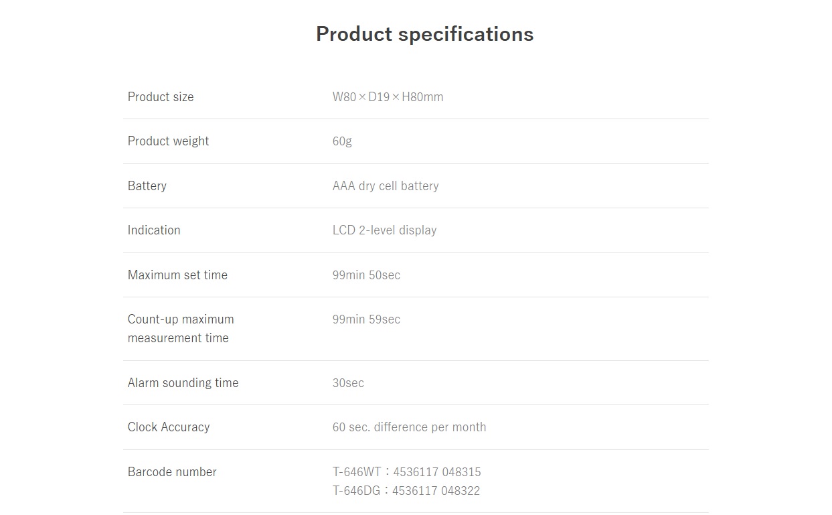
Task: Click the "Count-up maximum measurement time" label
Action: coord(181,329)
